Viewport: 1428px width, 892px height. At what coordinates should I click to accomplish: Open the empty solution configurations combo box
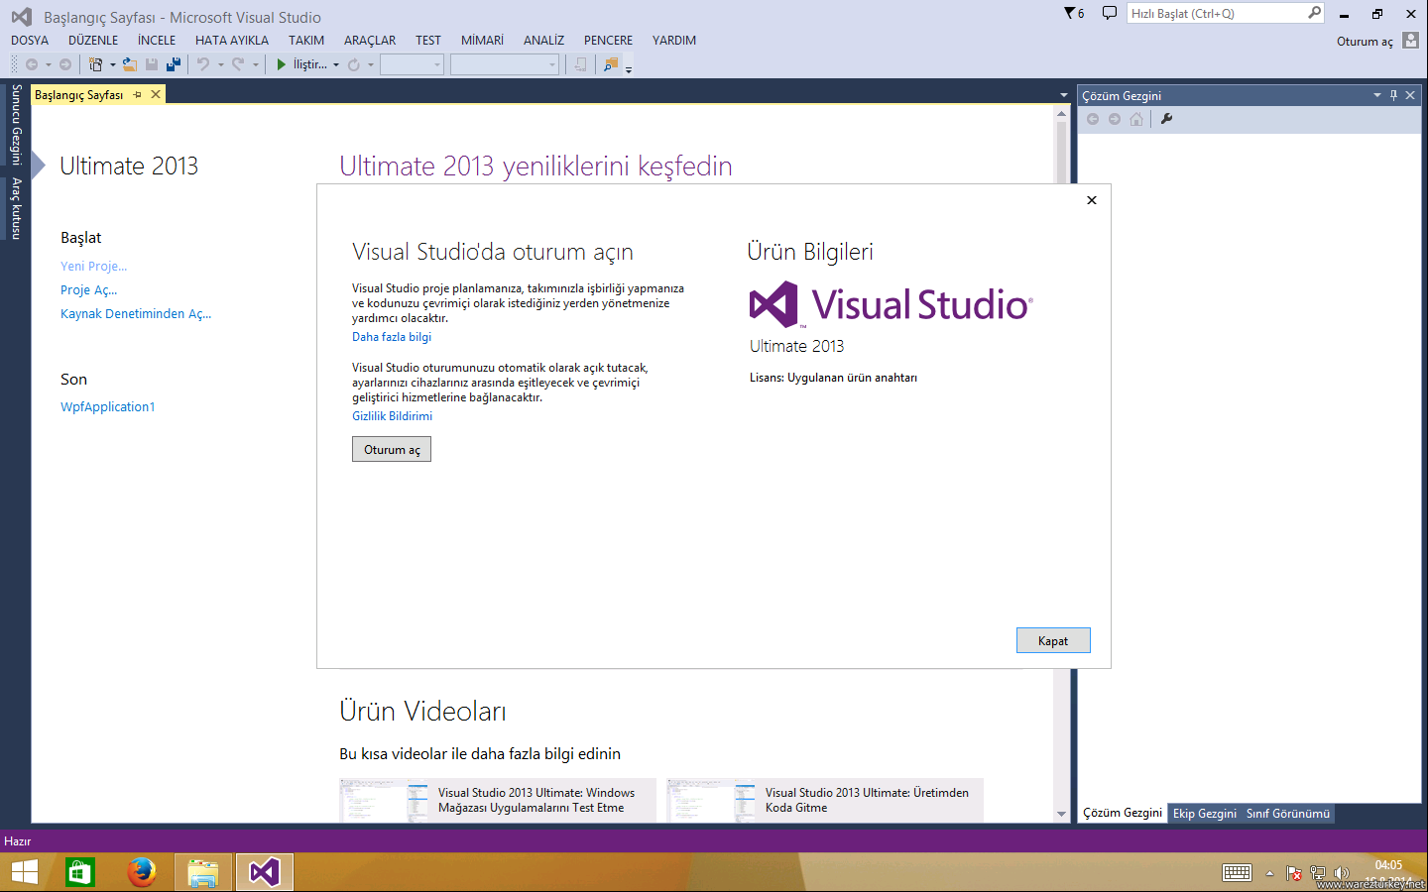pyautogui.click(x=412, y=64)
